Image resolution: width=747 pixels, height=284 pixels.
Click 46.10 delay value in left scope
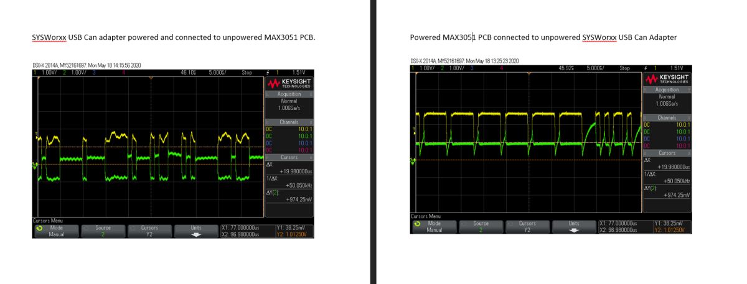coord(188,73)
